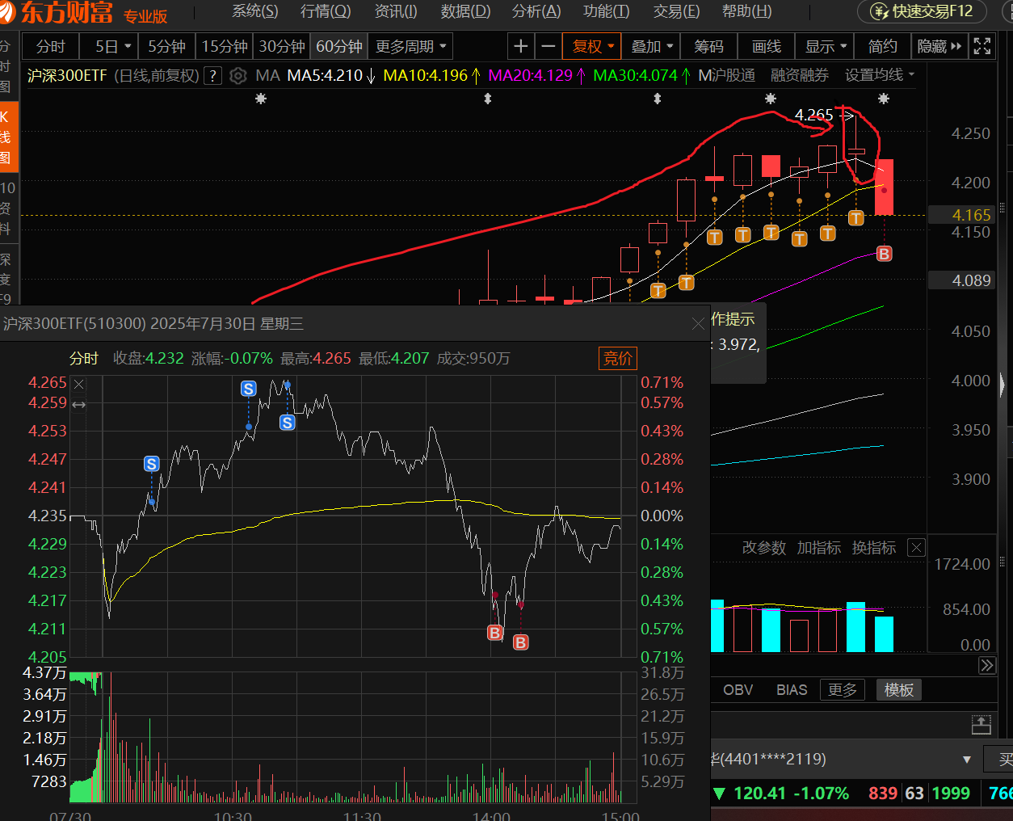Image resolution: width=1013 pixels, height=821 pixels.
Task: Open the 分析(A) menu
Action: (536, 11)
